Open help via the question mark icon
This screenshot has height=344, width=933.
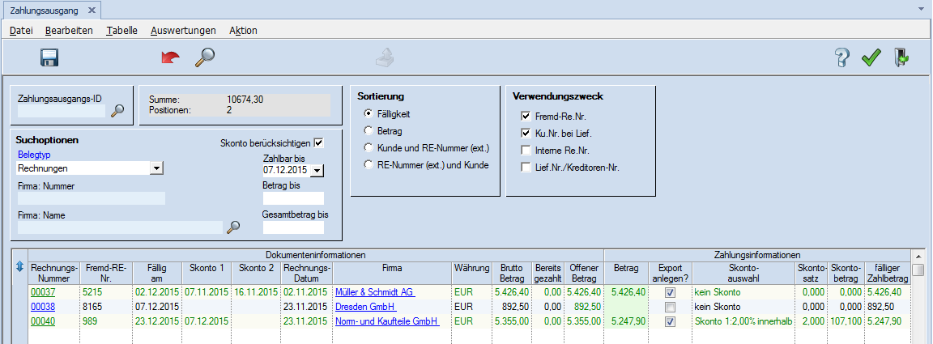[x=842, y=57]
